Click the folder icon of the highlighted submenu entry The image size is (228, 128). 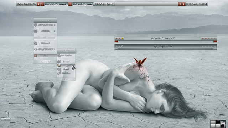pyautogui.click(x=59, y=65)
